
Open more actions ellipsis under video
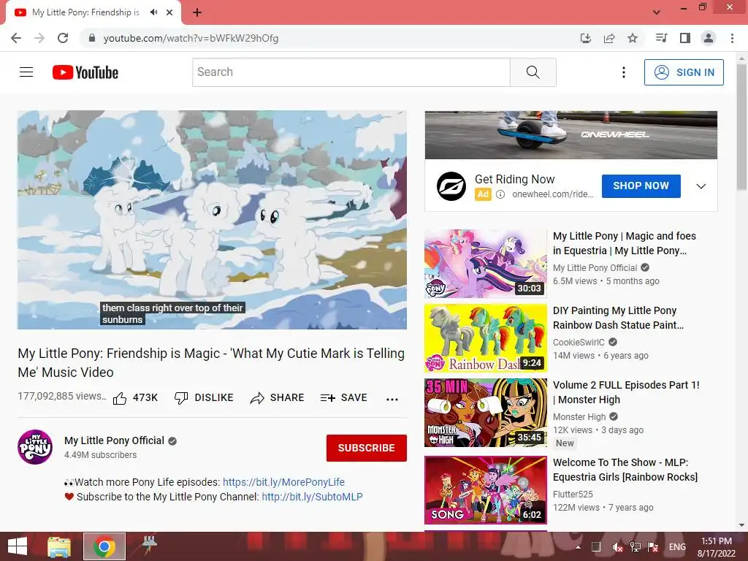coord(392,399)
